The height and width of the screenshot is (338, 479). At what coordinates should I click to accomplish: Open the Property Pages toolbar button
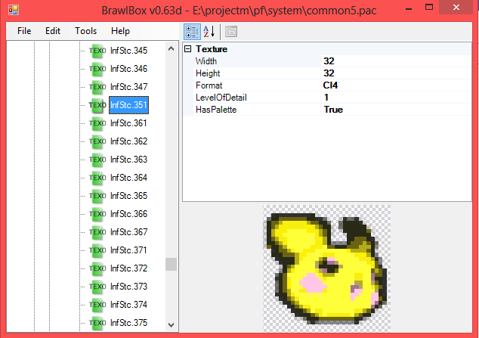coord(231,32)
